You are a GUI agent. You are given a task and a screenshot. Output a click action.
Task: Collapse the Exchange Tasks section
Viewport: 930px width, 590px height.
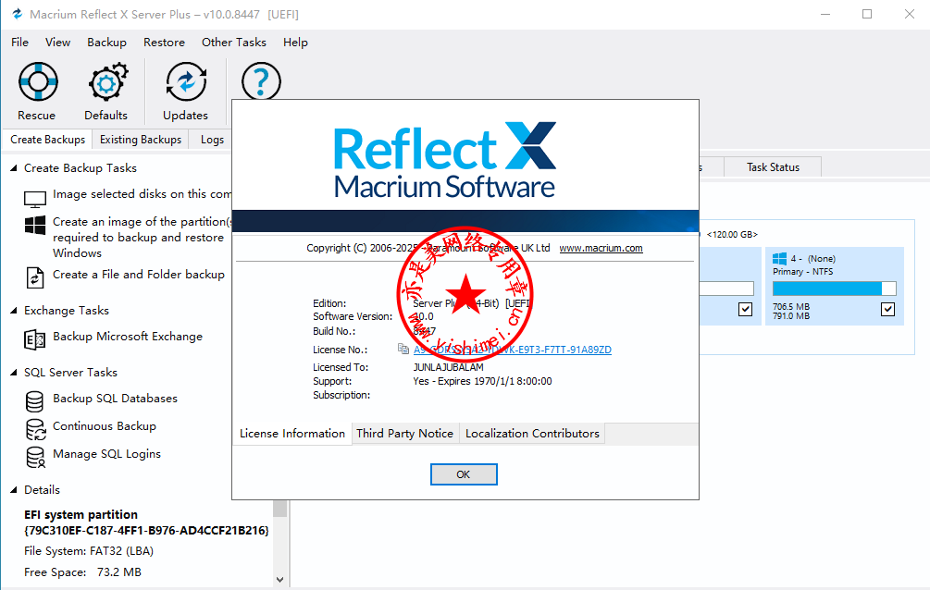tap(14, 311)
